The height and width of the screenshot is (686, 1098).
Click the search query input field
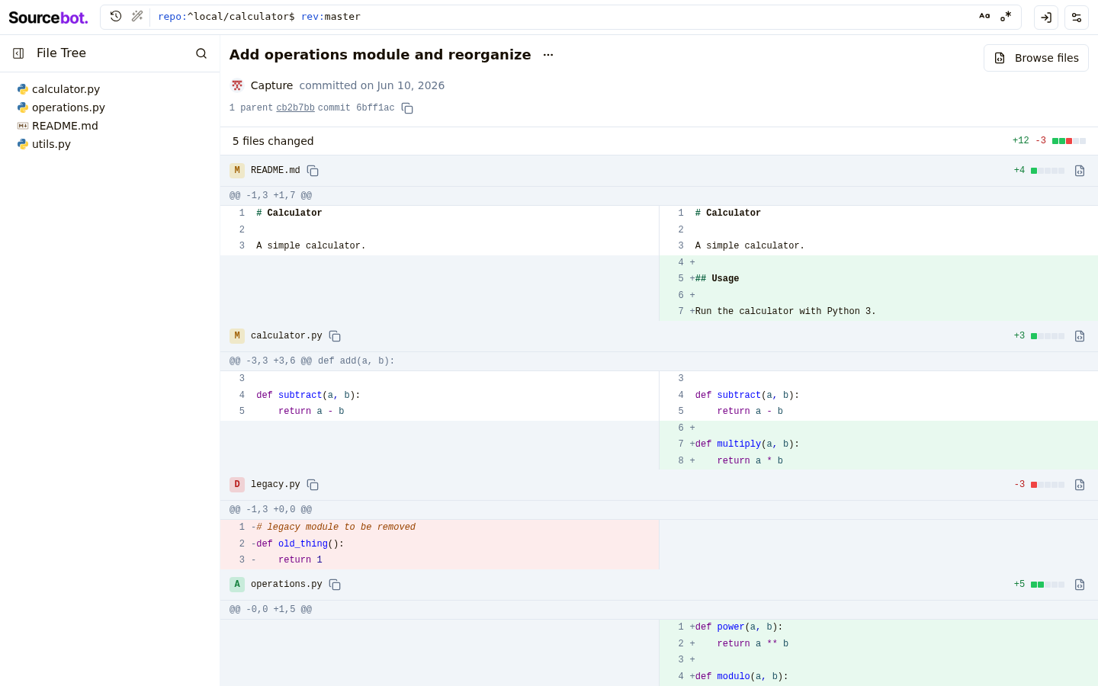pos(564,17)
